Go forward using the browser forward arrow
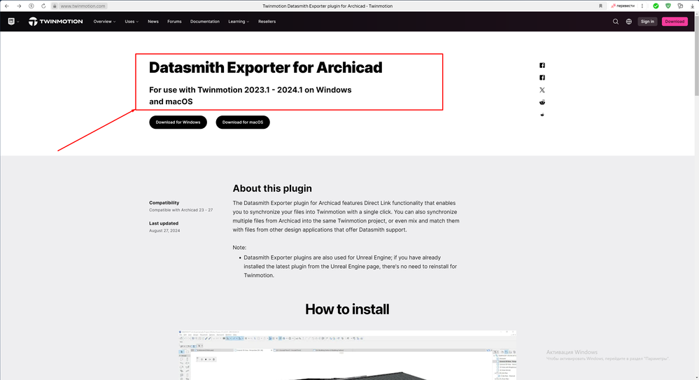 pyautogui.click(x=19, y=6)
